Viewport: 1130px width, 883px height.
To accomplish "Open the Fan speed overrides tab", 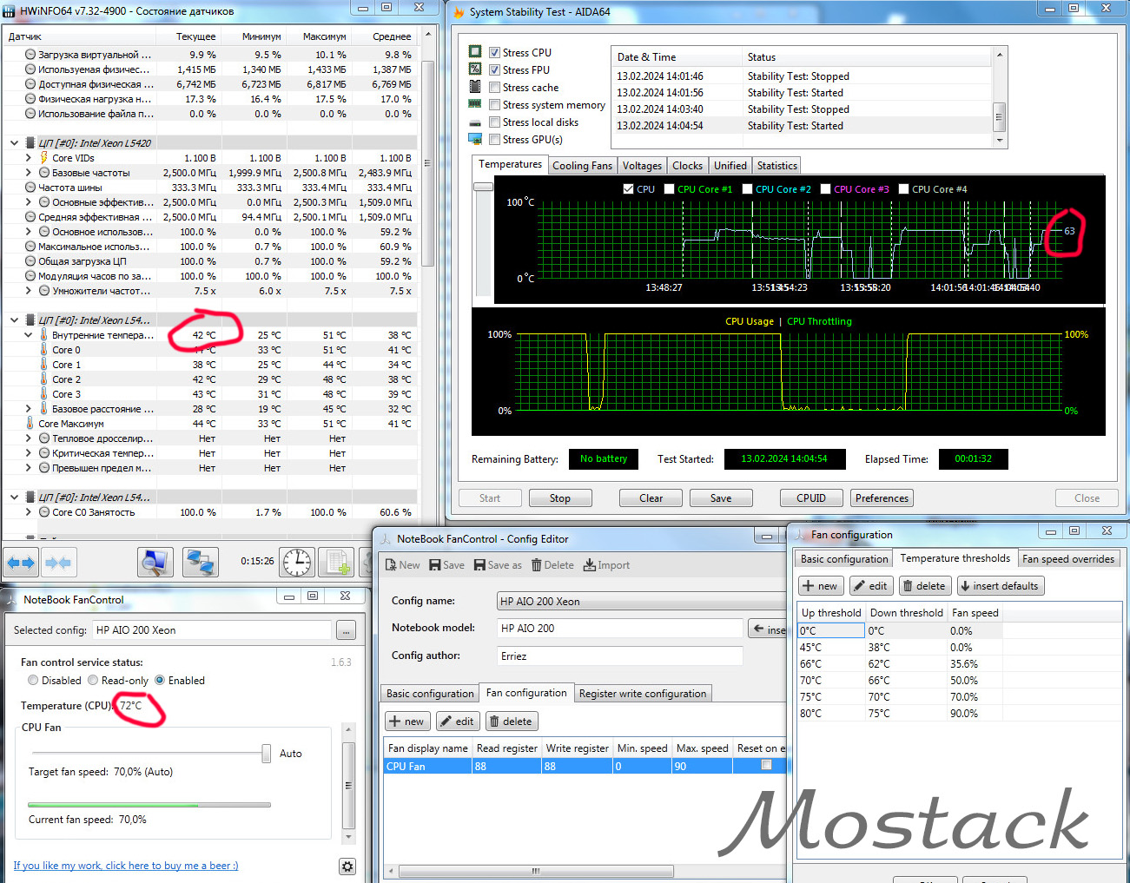I will 1067,559.
